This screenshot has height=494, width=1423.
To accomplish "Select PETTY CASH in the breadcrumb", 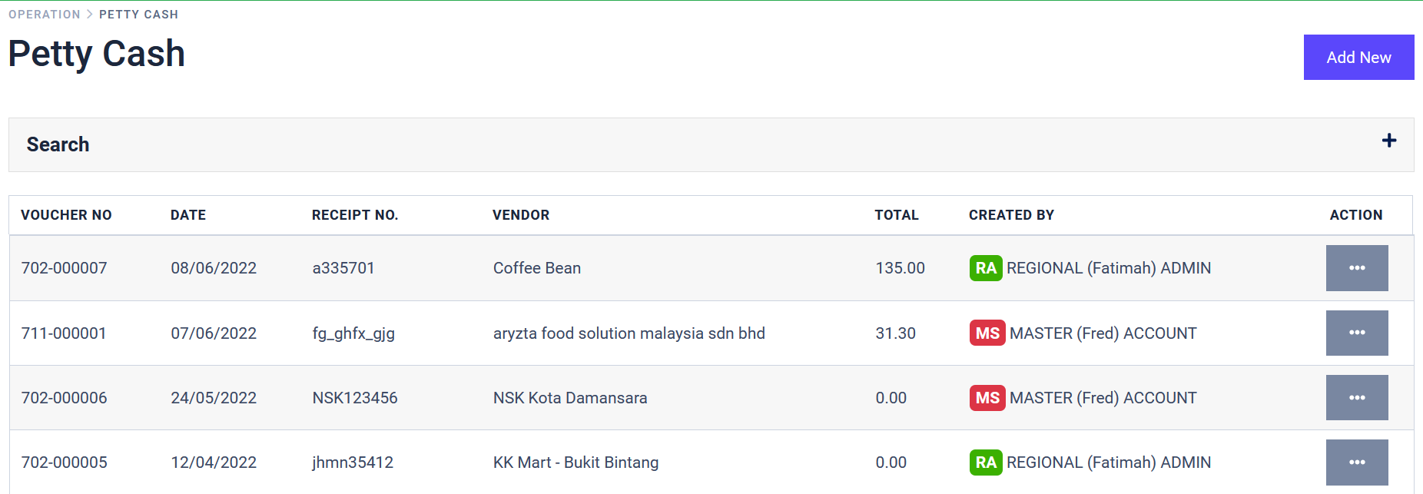I will coord(138,14).
